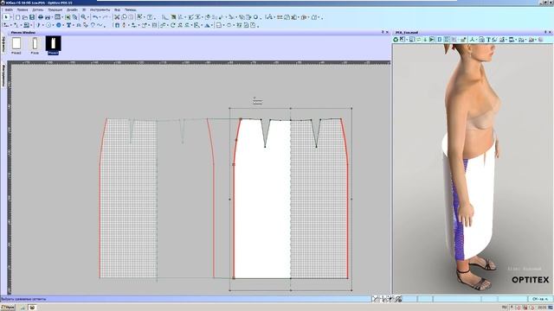Close the 3D model window panel
The width and height of the screenshot is (554, 311).
[x=550, y=32]
